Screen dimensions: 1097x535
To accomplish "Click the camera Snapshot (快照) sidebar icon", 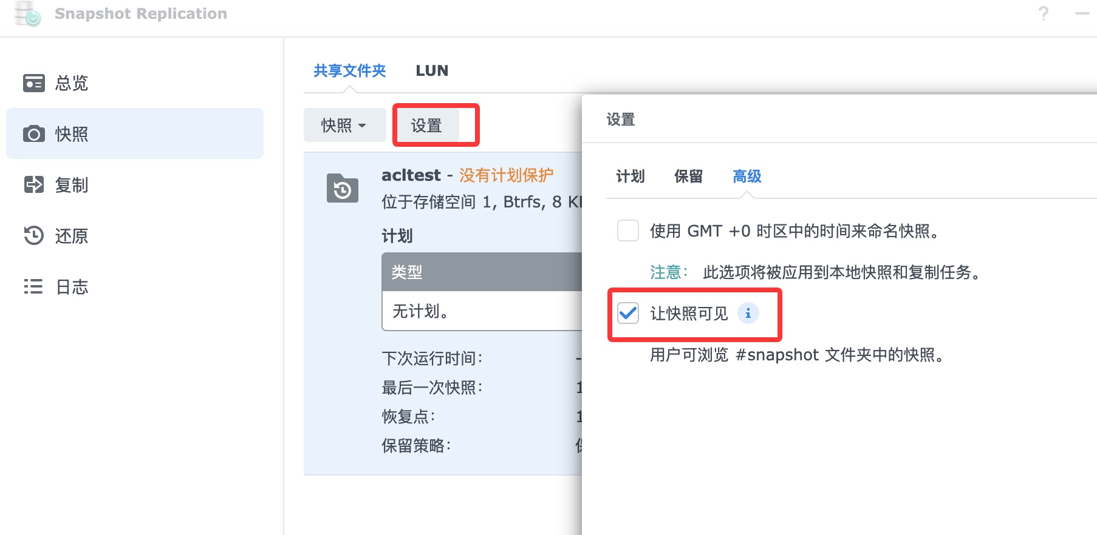I will 33,134.
